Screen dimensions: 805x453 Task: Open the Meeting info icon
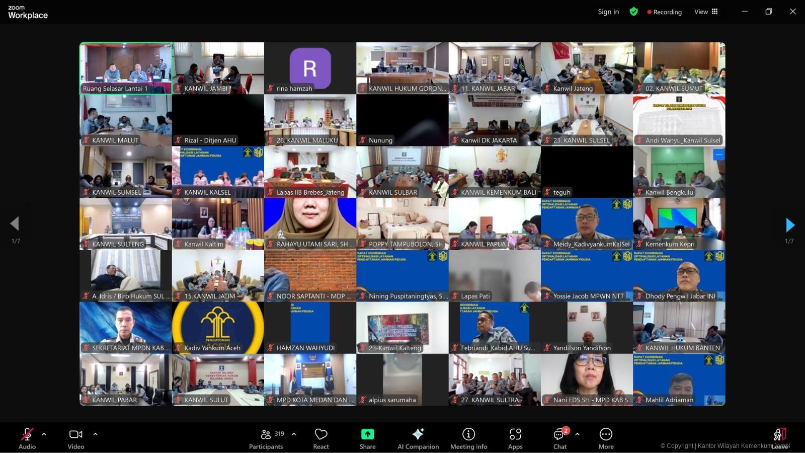coord(468,434)
